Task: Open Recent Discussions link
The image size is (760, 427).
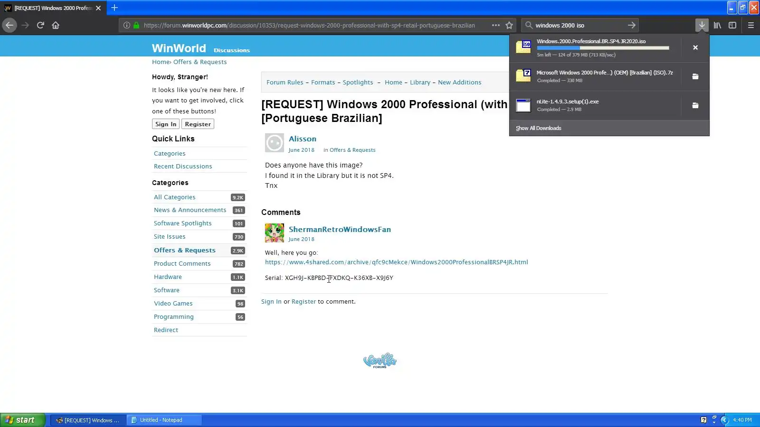Action: tap(183, 166)
